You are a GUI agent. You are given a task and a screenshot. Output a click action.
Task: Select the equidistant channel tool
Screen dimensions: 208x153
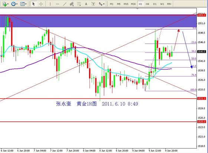pos(72,4)
